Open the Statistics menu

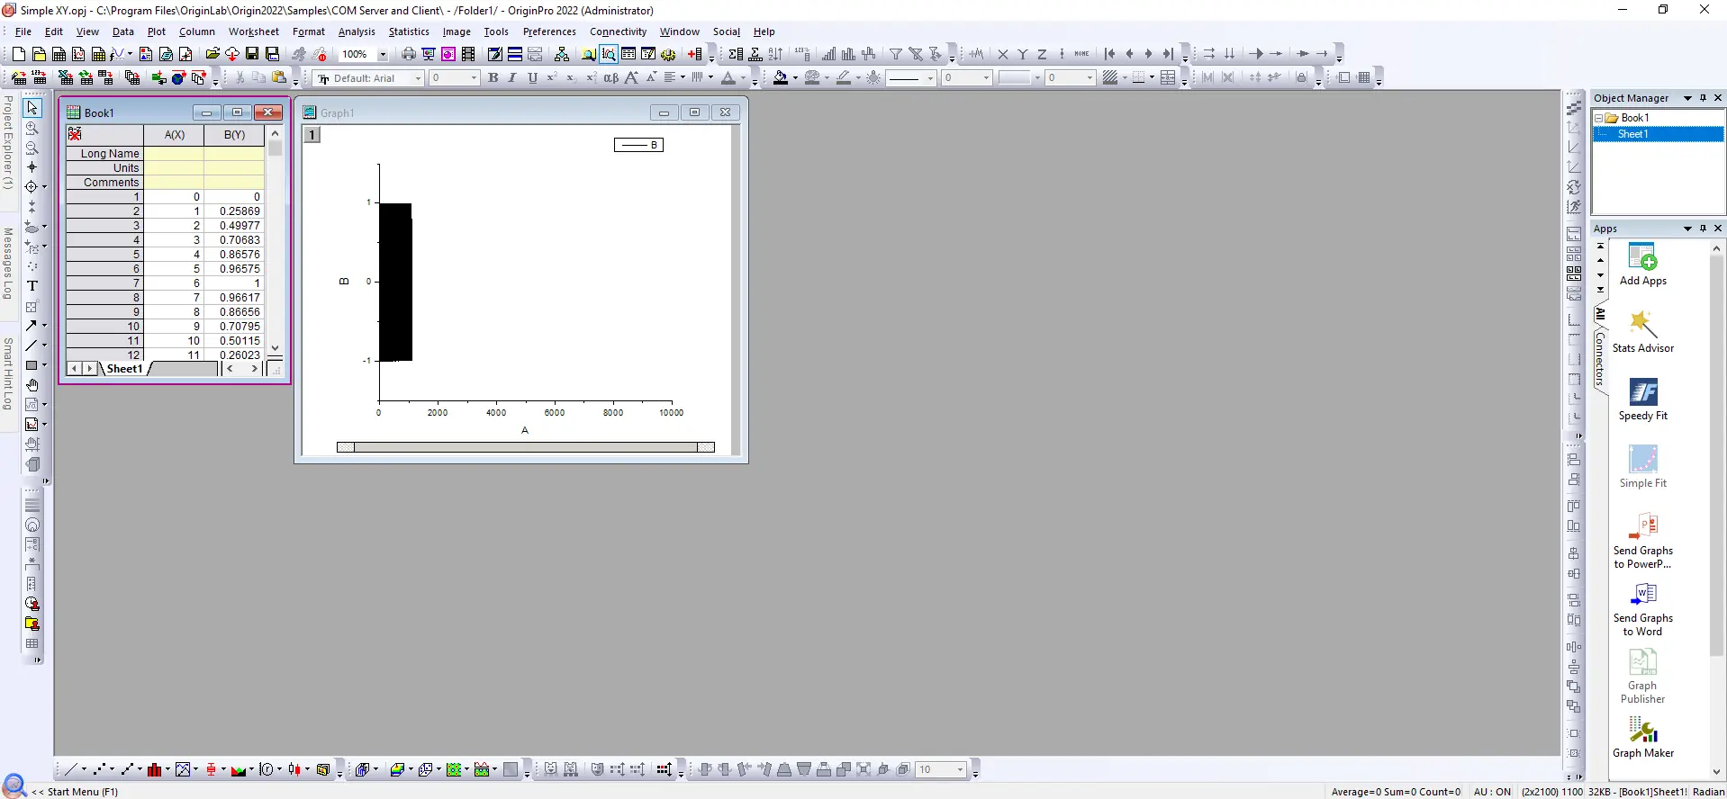[409, 31]
